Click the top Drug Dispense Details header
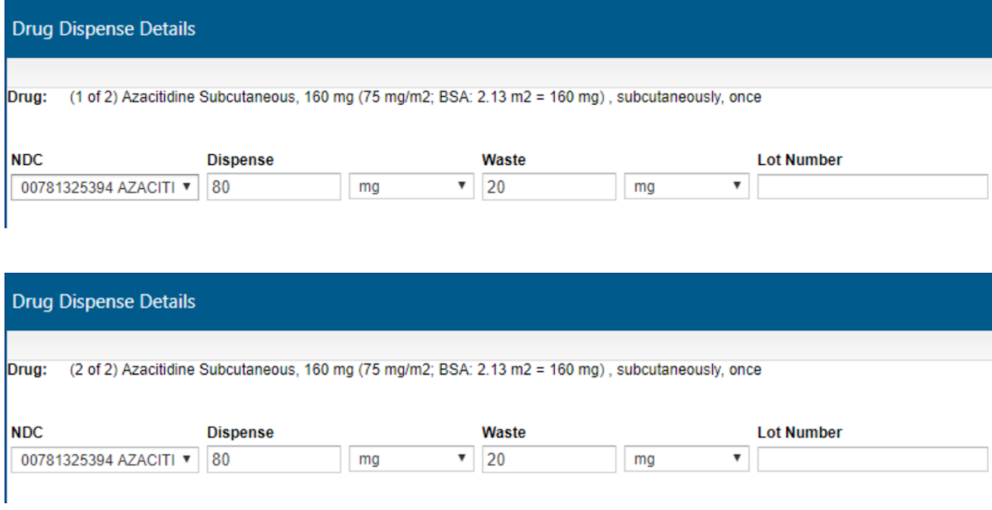The width and height of the screenshot is (992, 510). coord(104,29)
